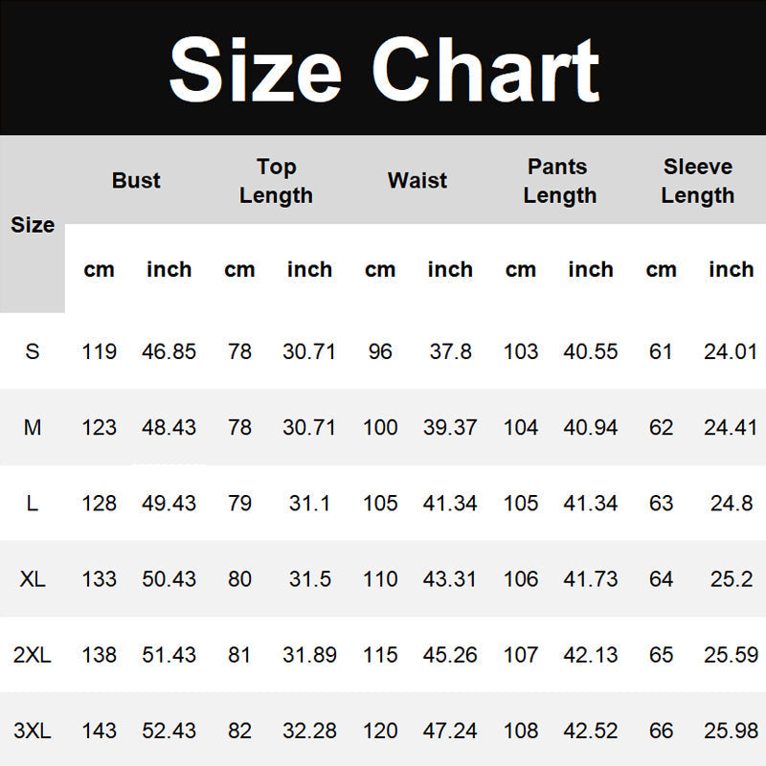Screen dimensions: 766x766
Task: Select the Sleeve Length column header
Action: pyautogui.click(x=697, y=181)
